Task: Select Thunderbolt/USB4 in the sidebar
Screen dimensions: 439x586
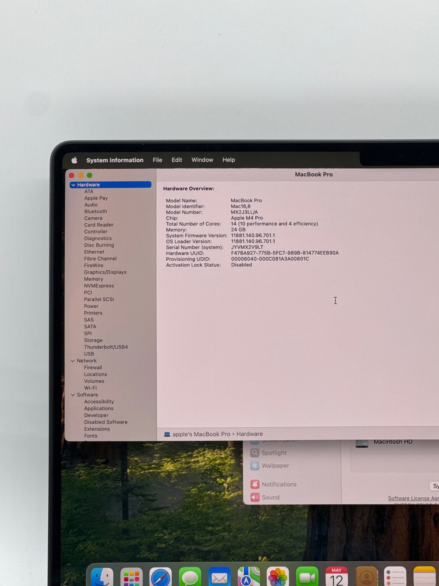Action: point(106,347)
